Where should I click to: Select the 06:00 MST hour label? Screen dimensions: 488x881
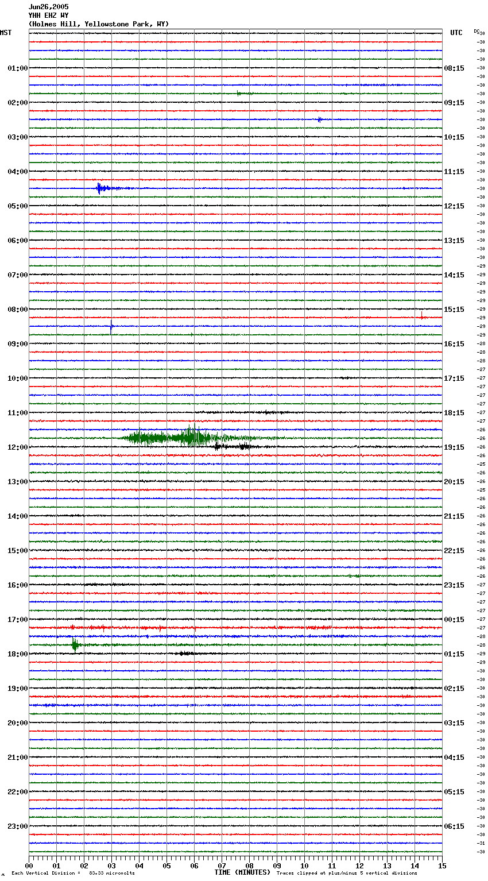pyautogui.click(x=17, y=241)
